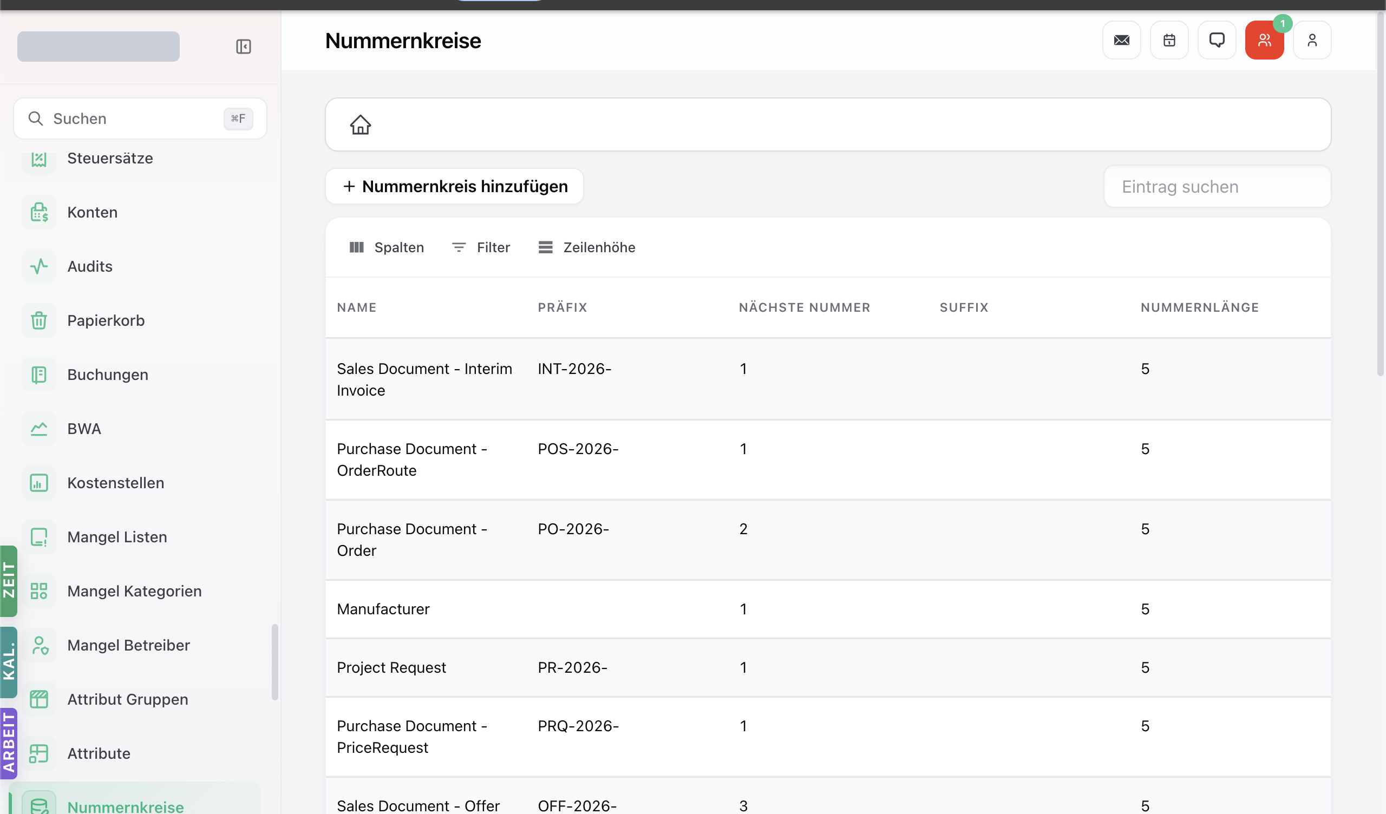Open the user profile icon
This screenshot has width=1386, height=814.
pos(1312,40)
